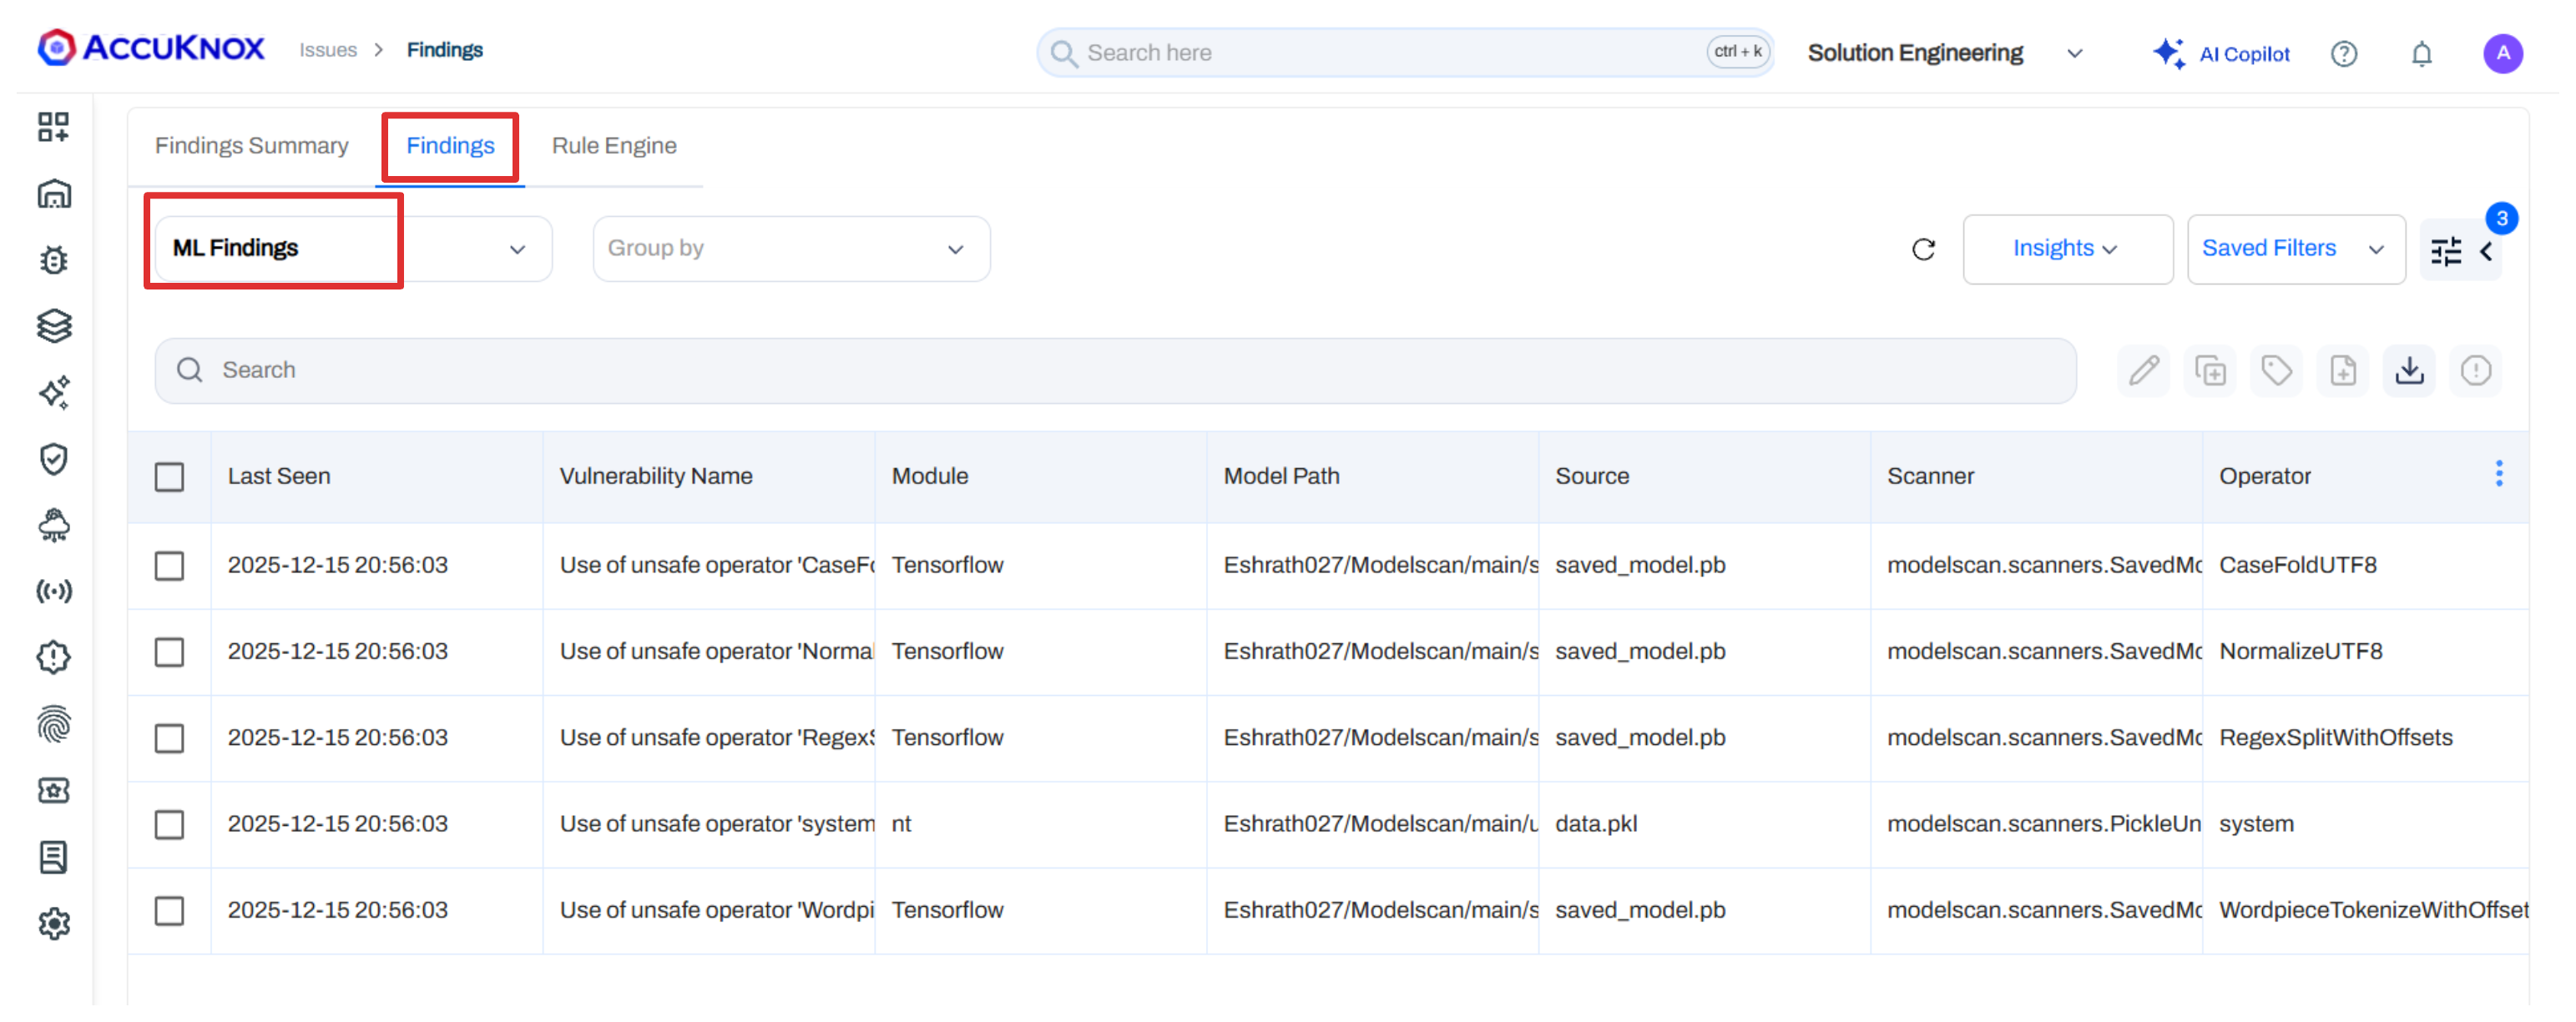Toggle the select-all checkbox in the table header
The image size is (2576, 1022).
point(170,477)
